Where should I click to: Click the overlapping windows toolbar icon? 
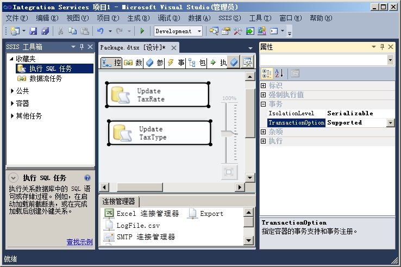tap(261, 31)
